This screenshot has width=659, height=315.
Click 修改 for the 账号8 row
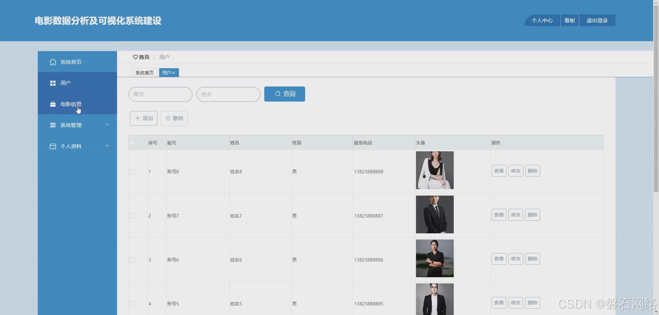coord(516,171)
